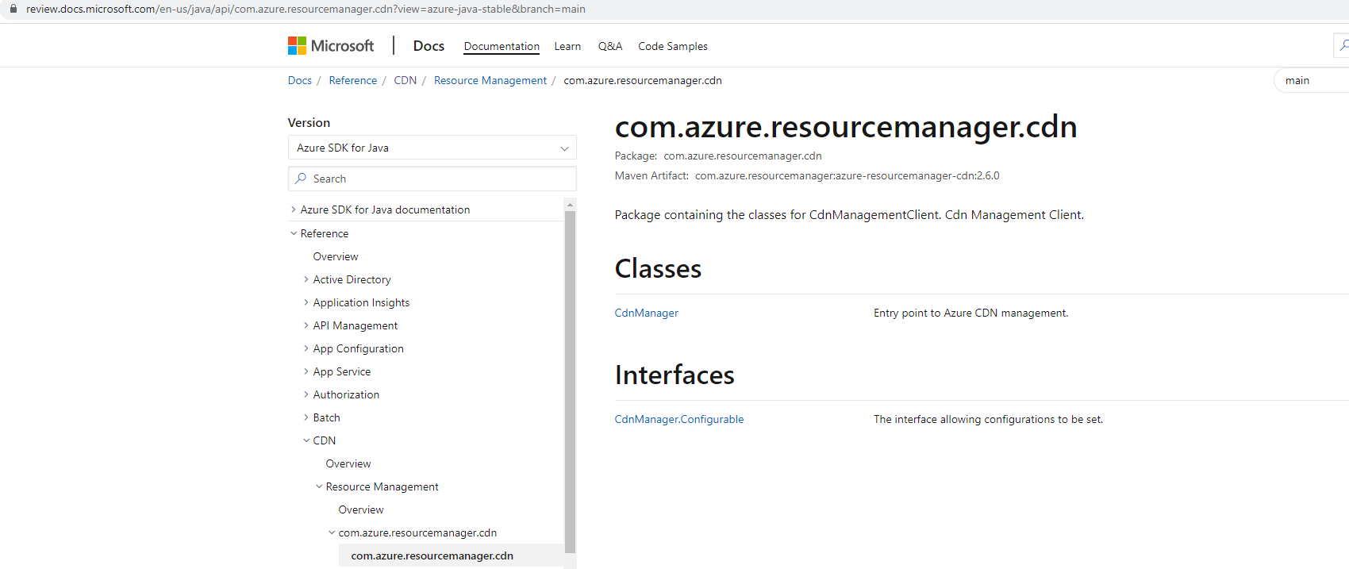Click the lock icon in address bar
This screenshot has width=1349, height=569.
tap(13, 9)
